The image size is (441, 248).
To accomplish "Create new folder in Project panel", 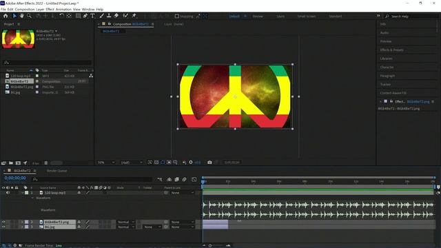I will (x=11, y=163).
